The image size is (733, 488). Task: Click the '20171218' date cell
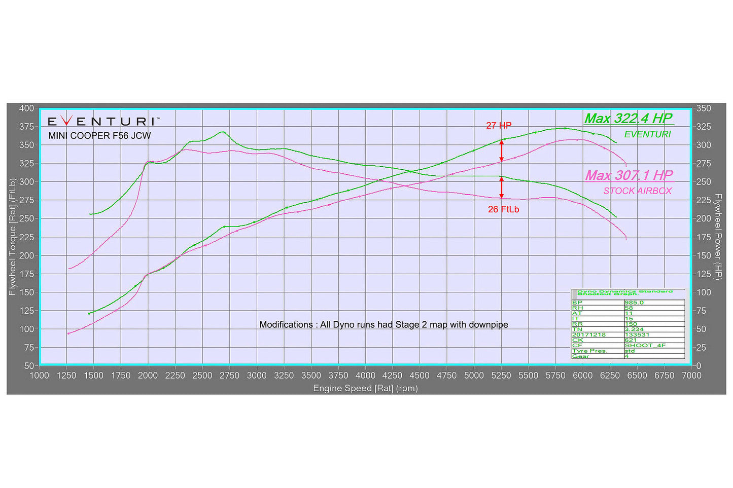pos(589,334)
